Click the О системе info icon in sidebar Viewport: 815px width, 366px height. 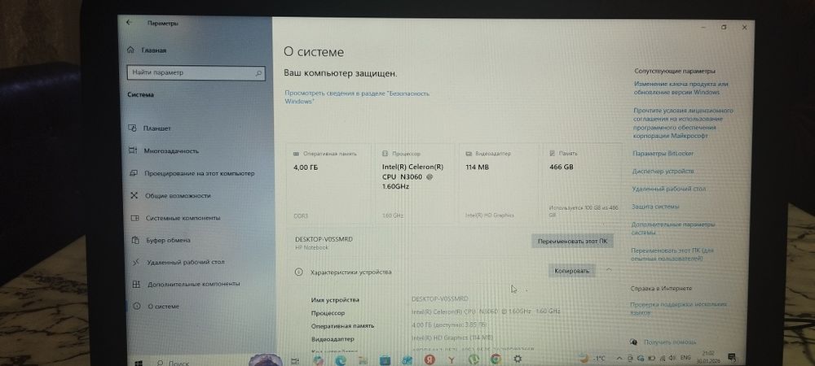tap(137, 306)
